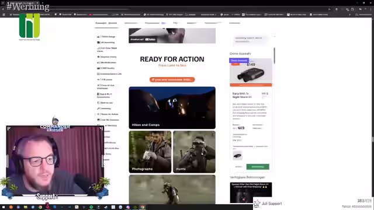Open the 'Early Bird: 1x Night Storm X1' reward title
The image size is (374, 210).
(242, 95)
